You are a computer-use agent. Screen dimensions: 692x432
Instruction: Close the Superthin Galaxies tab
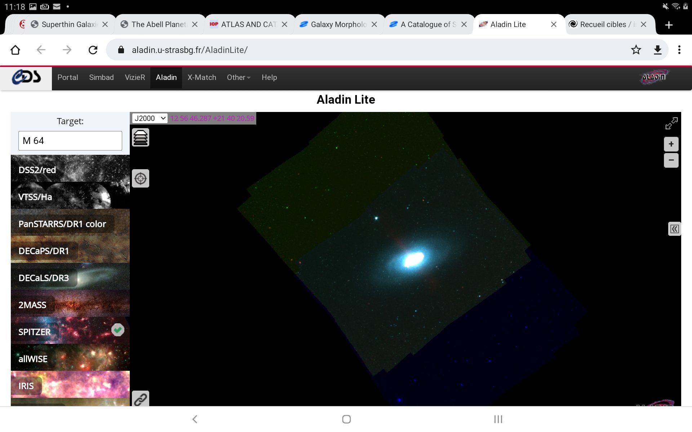tap(105, 24)
